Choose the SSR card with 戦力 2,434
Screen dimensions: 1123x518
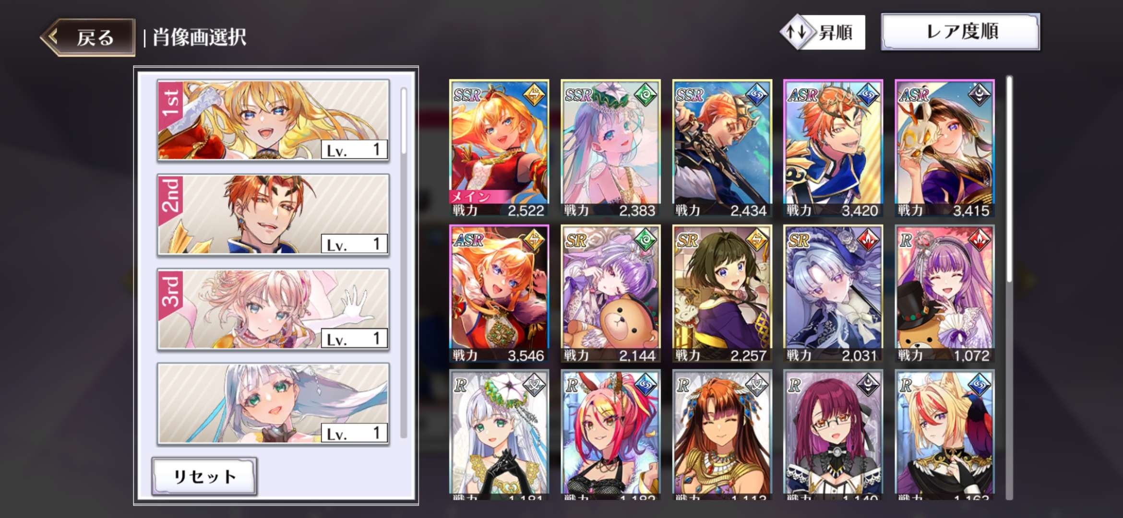click(722, 149)
